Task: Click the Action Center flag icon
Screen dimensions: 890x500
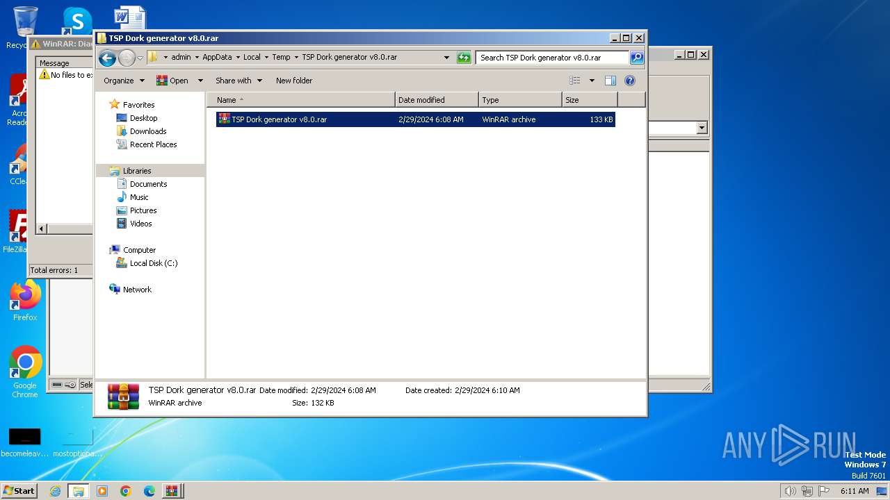Action: click(x=824, y=491)
